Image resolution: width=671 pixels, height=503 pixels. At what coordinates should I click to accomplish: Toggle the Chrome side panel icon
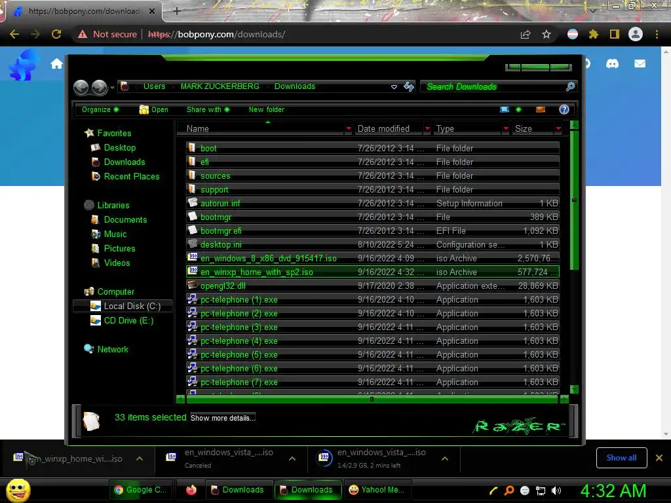click(615, 34)
